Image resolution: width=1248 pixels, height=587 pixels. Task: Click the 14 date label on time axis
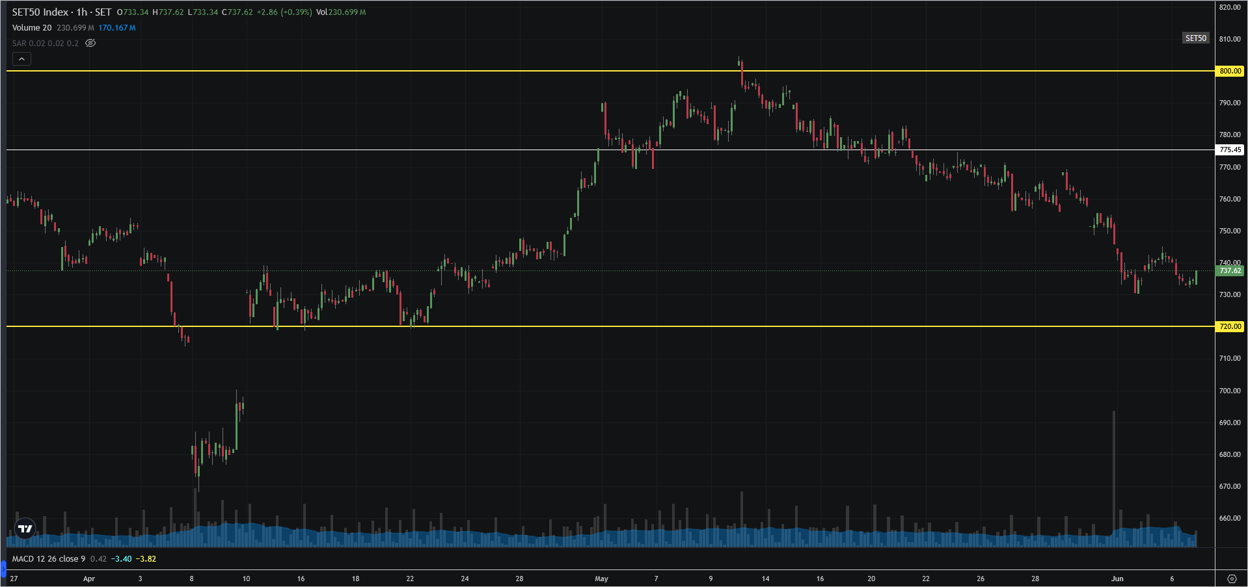point(765,579)
